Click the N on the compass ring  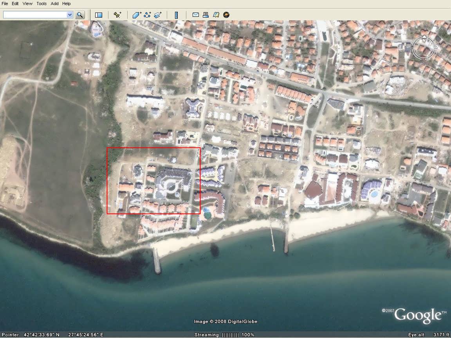coord(424,41)
